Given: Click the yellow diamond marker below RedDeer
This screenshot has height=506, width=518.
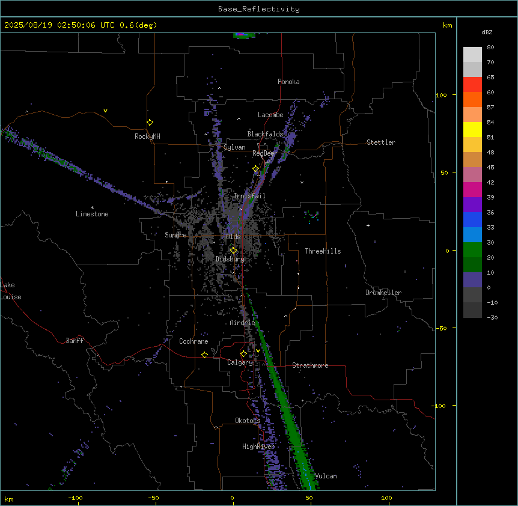Looking at the screenshot, I should (255, 169).
